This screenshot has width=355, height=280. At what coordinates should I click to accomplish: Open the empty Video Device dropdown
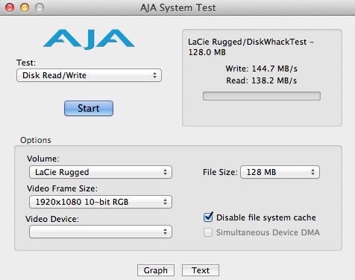tap(101, 232)
